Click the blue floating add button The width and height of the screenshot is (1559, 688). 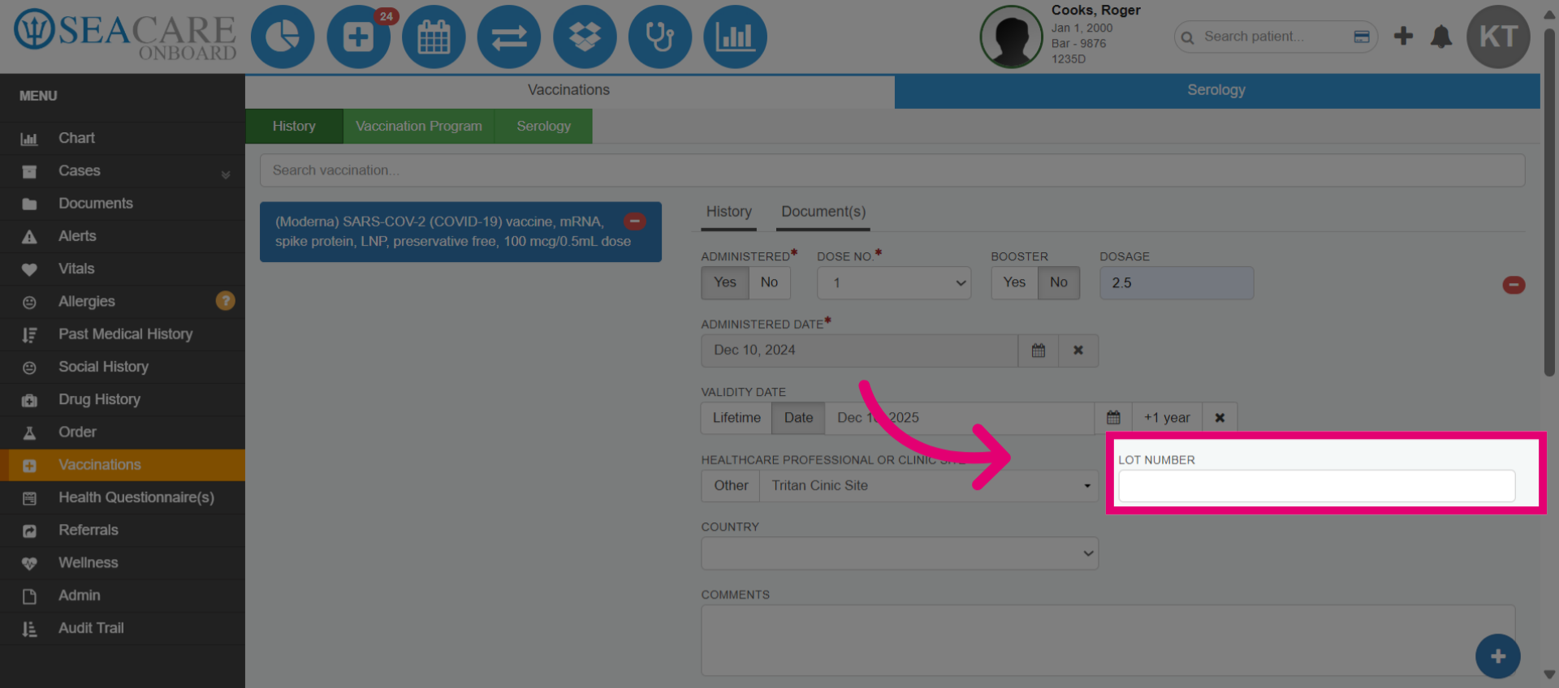pyautogui.click(x=1498, y=656)
